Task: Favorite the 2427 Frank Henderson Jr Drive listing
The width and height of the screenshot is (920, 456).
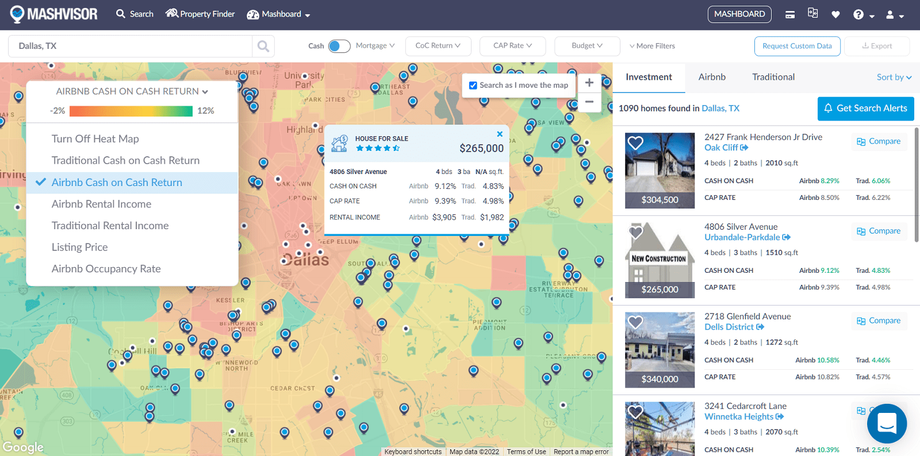Action: tap(635, 142)
